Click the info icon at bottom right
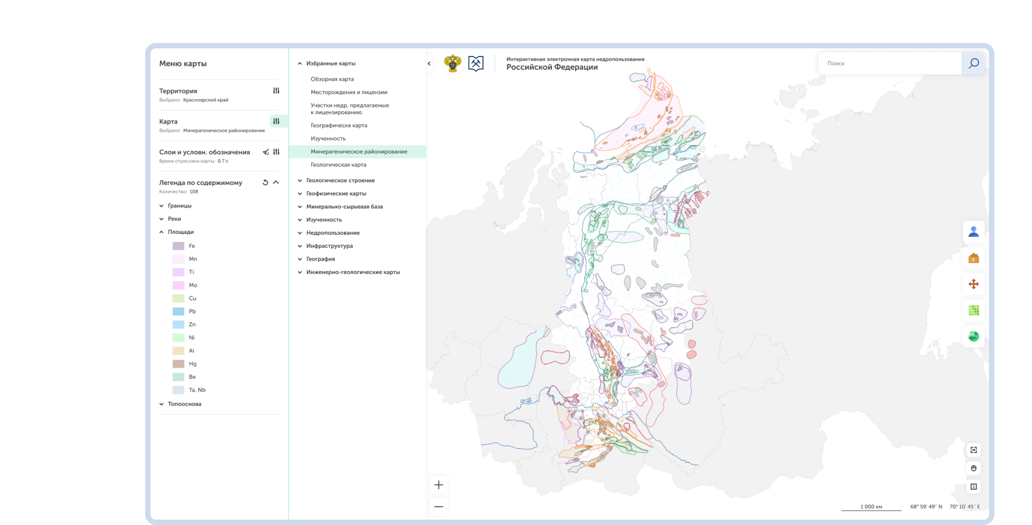1032x525 pixels. pos(973,487)
